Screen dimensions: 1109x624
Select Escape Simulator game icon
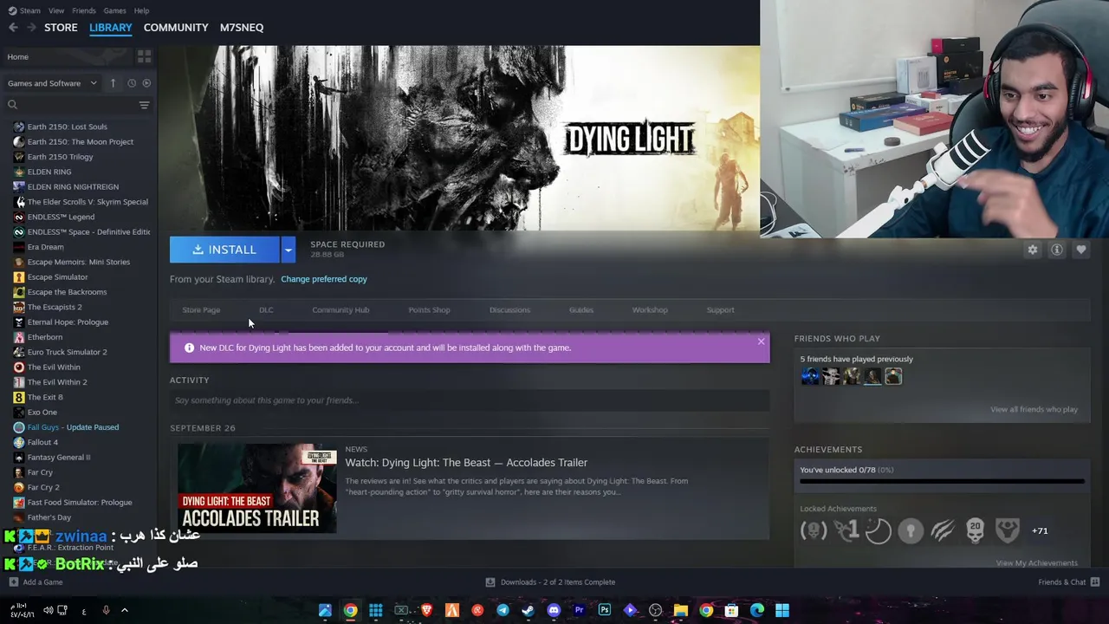pyautogui.click(x=19, y=277)
